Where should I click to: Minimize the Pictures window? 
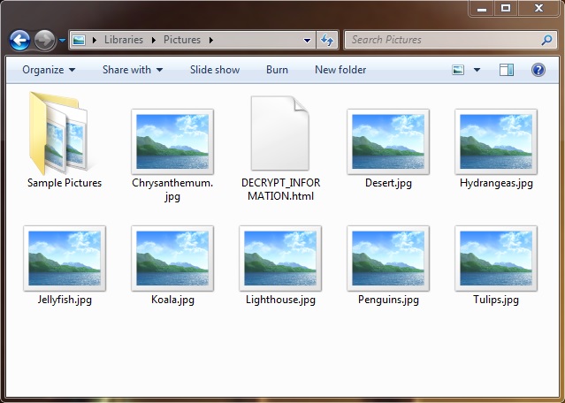(482, 9)
